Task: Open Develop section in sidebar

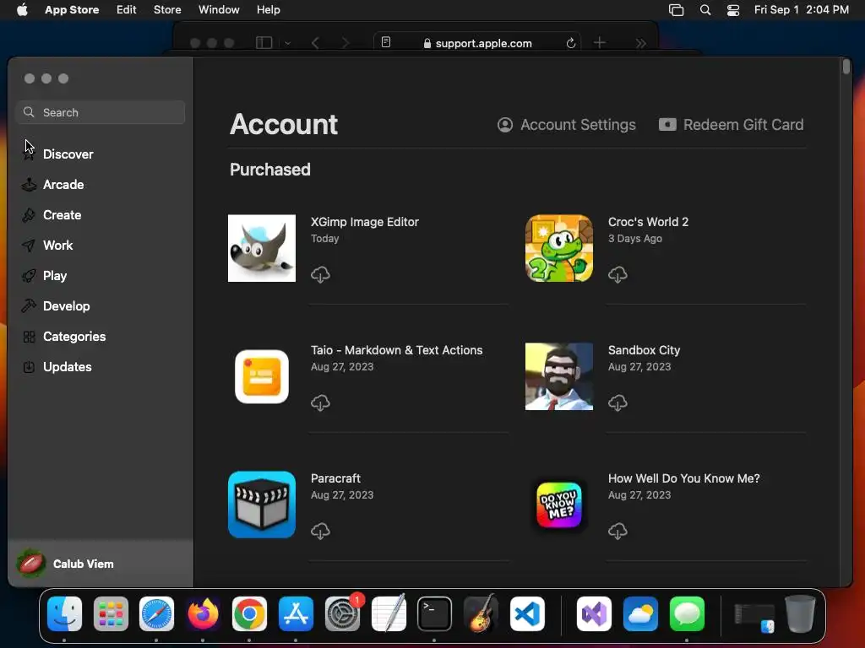Action: click(66, 305)
